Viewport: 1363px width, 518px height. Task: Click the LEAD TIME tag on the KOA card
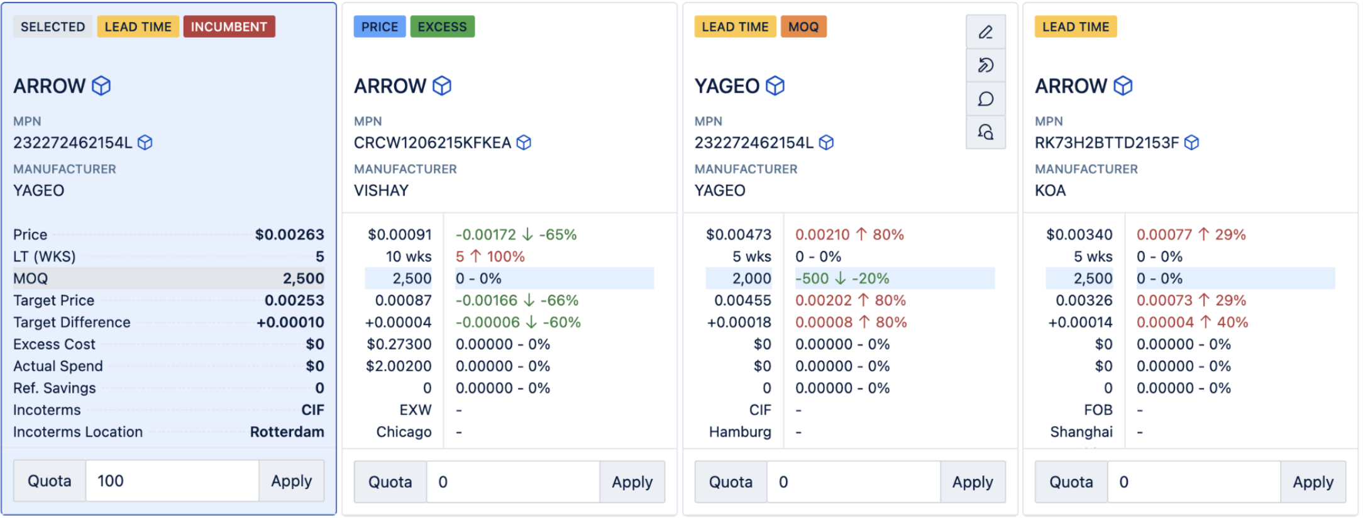[1076, 26]
